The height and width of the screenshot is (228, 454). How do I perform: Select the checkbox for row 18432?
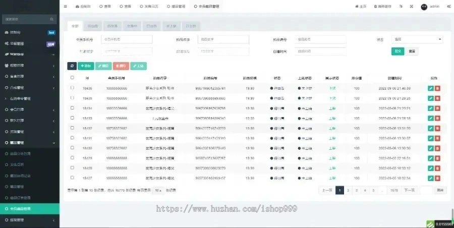[x=72, y=128]
